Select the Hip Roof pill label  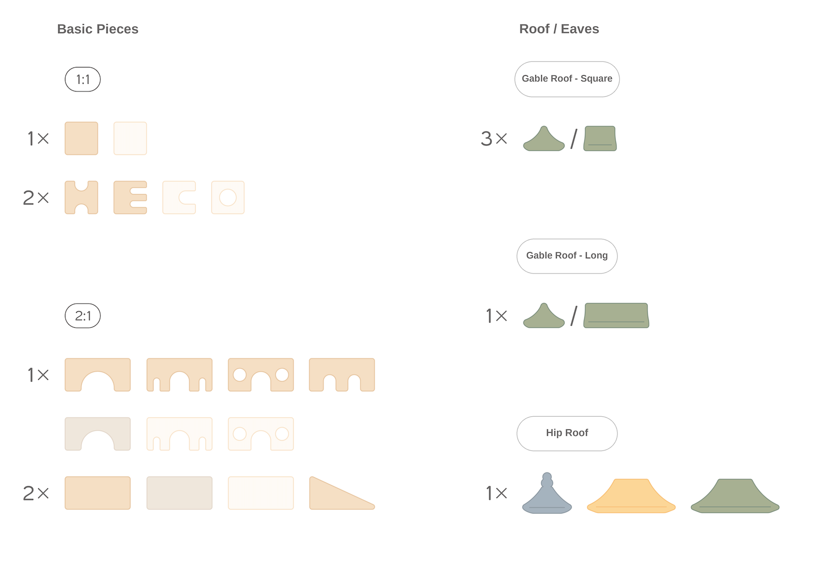[567, 434]
